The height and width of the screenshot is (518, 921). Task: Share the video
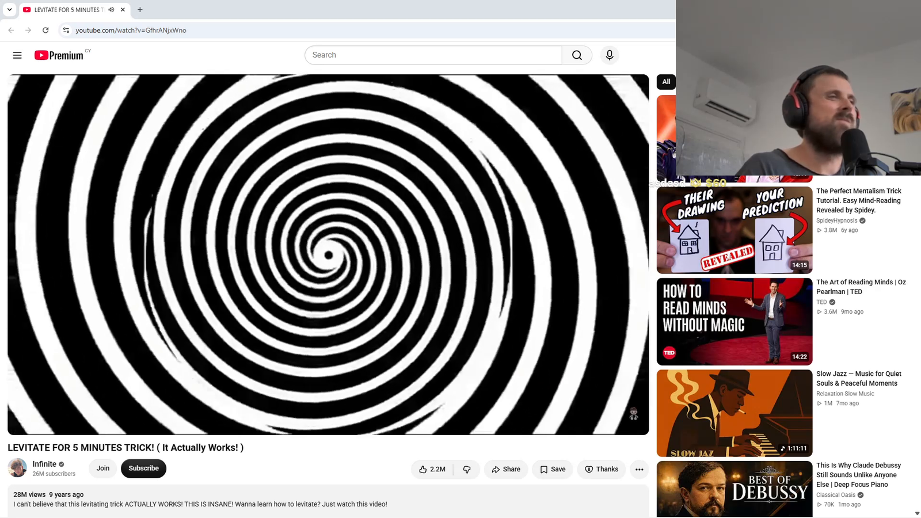click(x=506, y=470)
